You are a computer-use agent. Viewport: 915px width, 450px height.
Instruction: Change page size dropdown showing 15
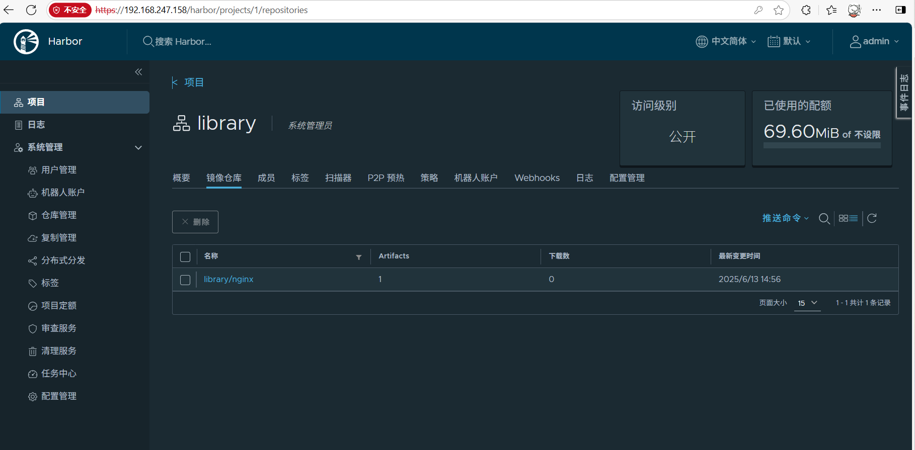point(807,303)
